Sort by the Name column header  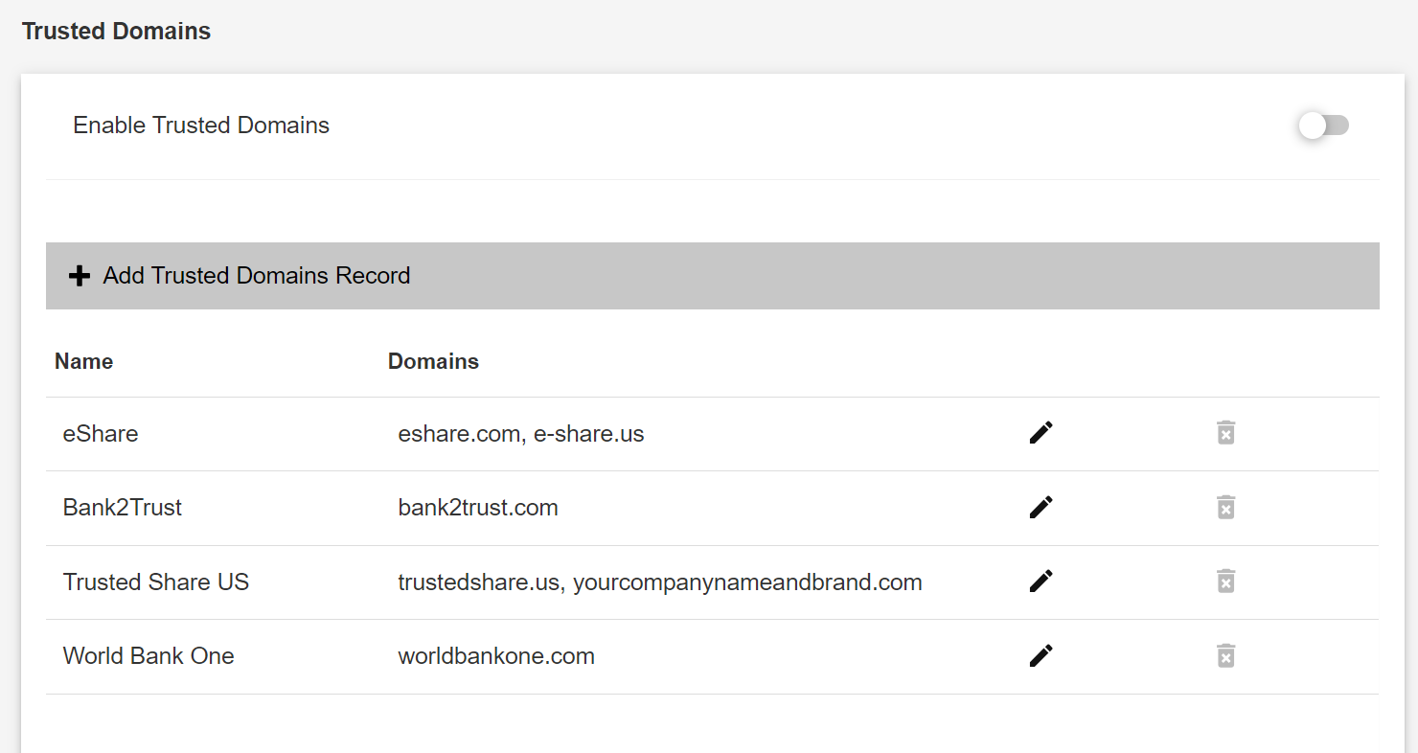coord(83,361)
